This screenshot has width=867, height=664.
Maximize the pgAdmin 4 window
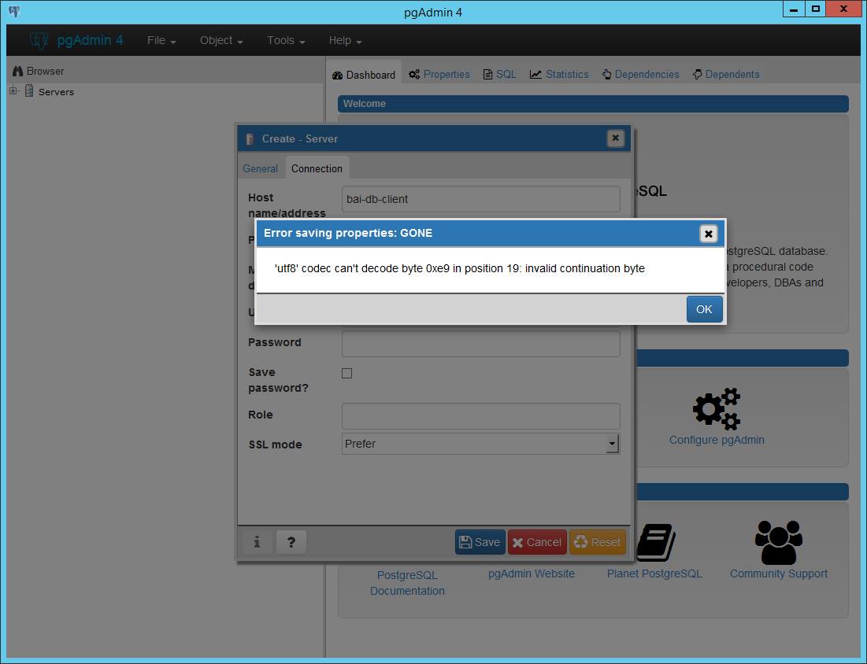tap(815, 9)
